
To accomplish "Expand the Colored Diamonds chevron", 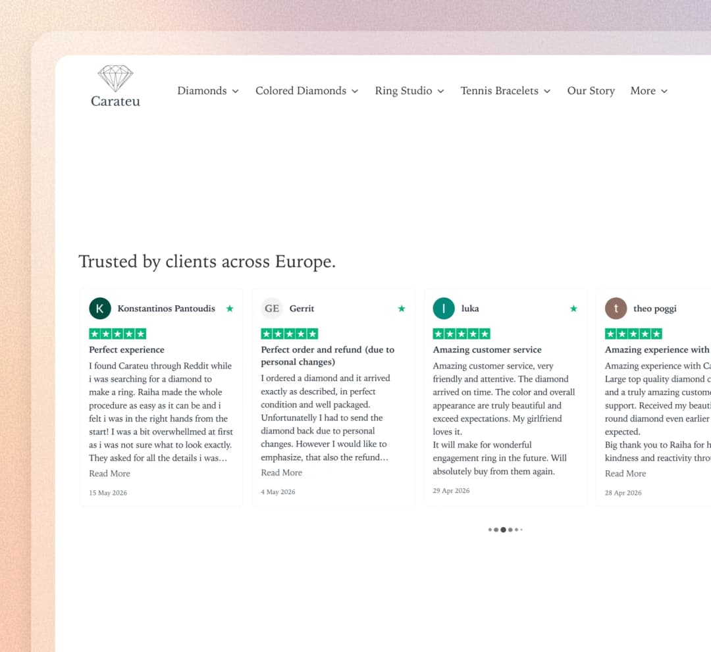I will pos(355,91).
